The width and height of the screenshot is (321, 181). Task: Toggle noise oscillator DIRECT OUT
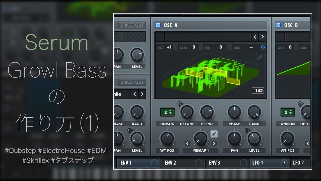tap(132, 82)
